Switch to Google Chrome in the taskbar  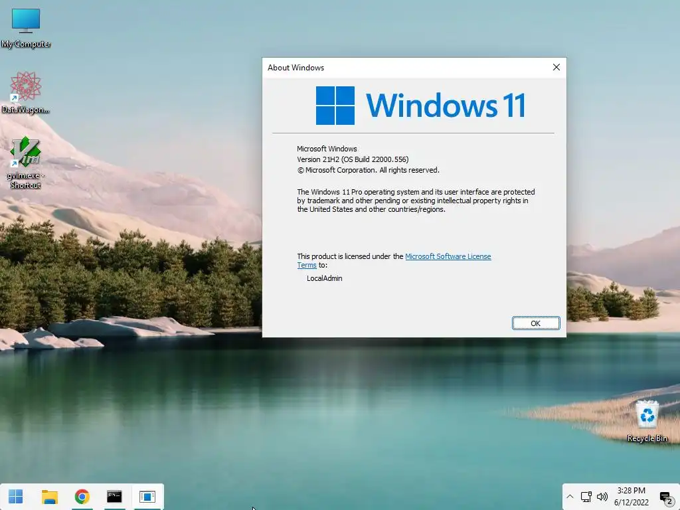click(x=82, y=497)
